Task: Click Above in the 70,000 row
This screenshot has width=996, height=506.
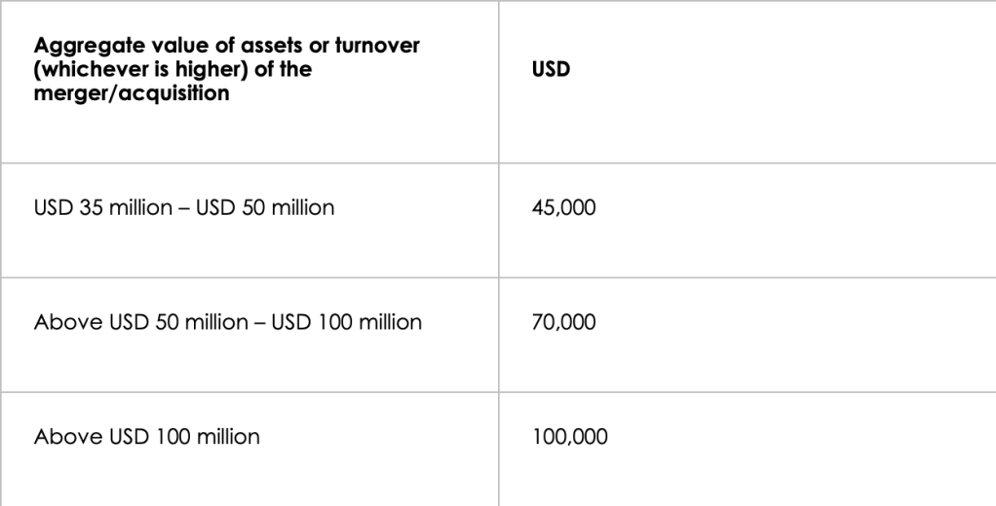Action: pyautogui.click(x=60, y=322)
